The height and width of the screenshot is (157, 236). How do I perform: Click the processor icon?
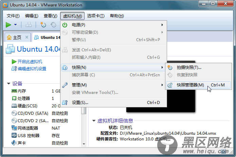(x=14, y=98)
